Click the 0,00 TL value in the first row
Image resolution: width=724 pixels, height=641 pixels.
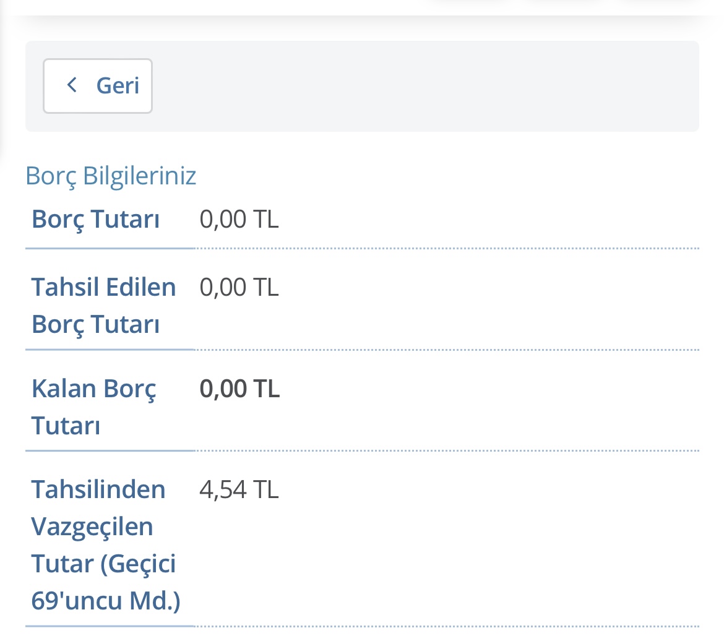239,219
